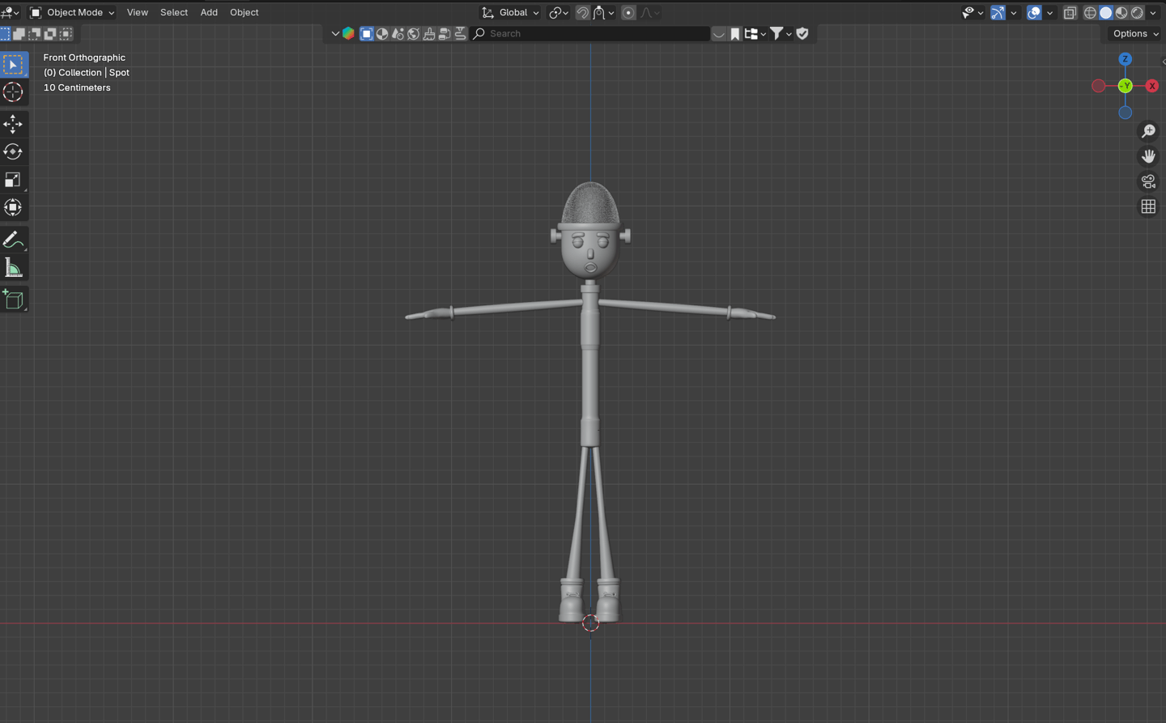Select the Annotate pencil tool
The width and height of the screenshot is (1166, 723).
pos(13,240)
